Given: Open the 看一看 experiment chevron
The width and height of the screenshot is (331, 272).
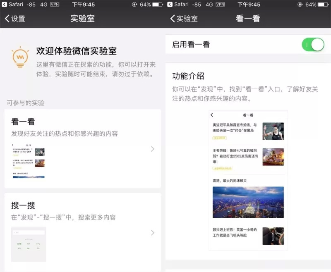Looking at the screenshot, I should 153,149.
